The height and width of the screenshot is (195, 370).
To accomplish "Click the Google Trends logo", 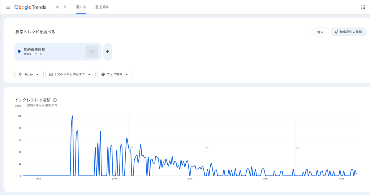I will (30, 7).
